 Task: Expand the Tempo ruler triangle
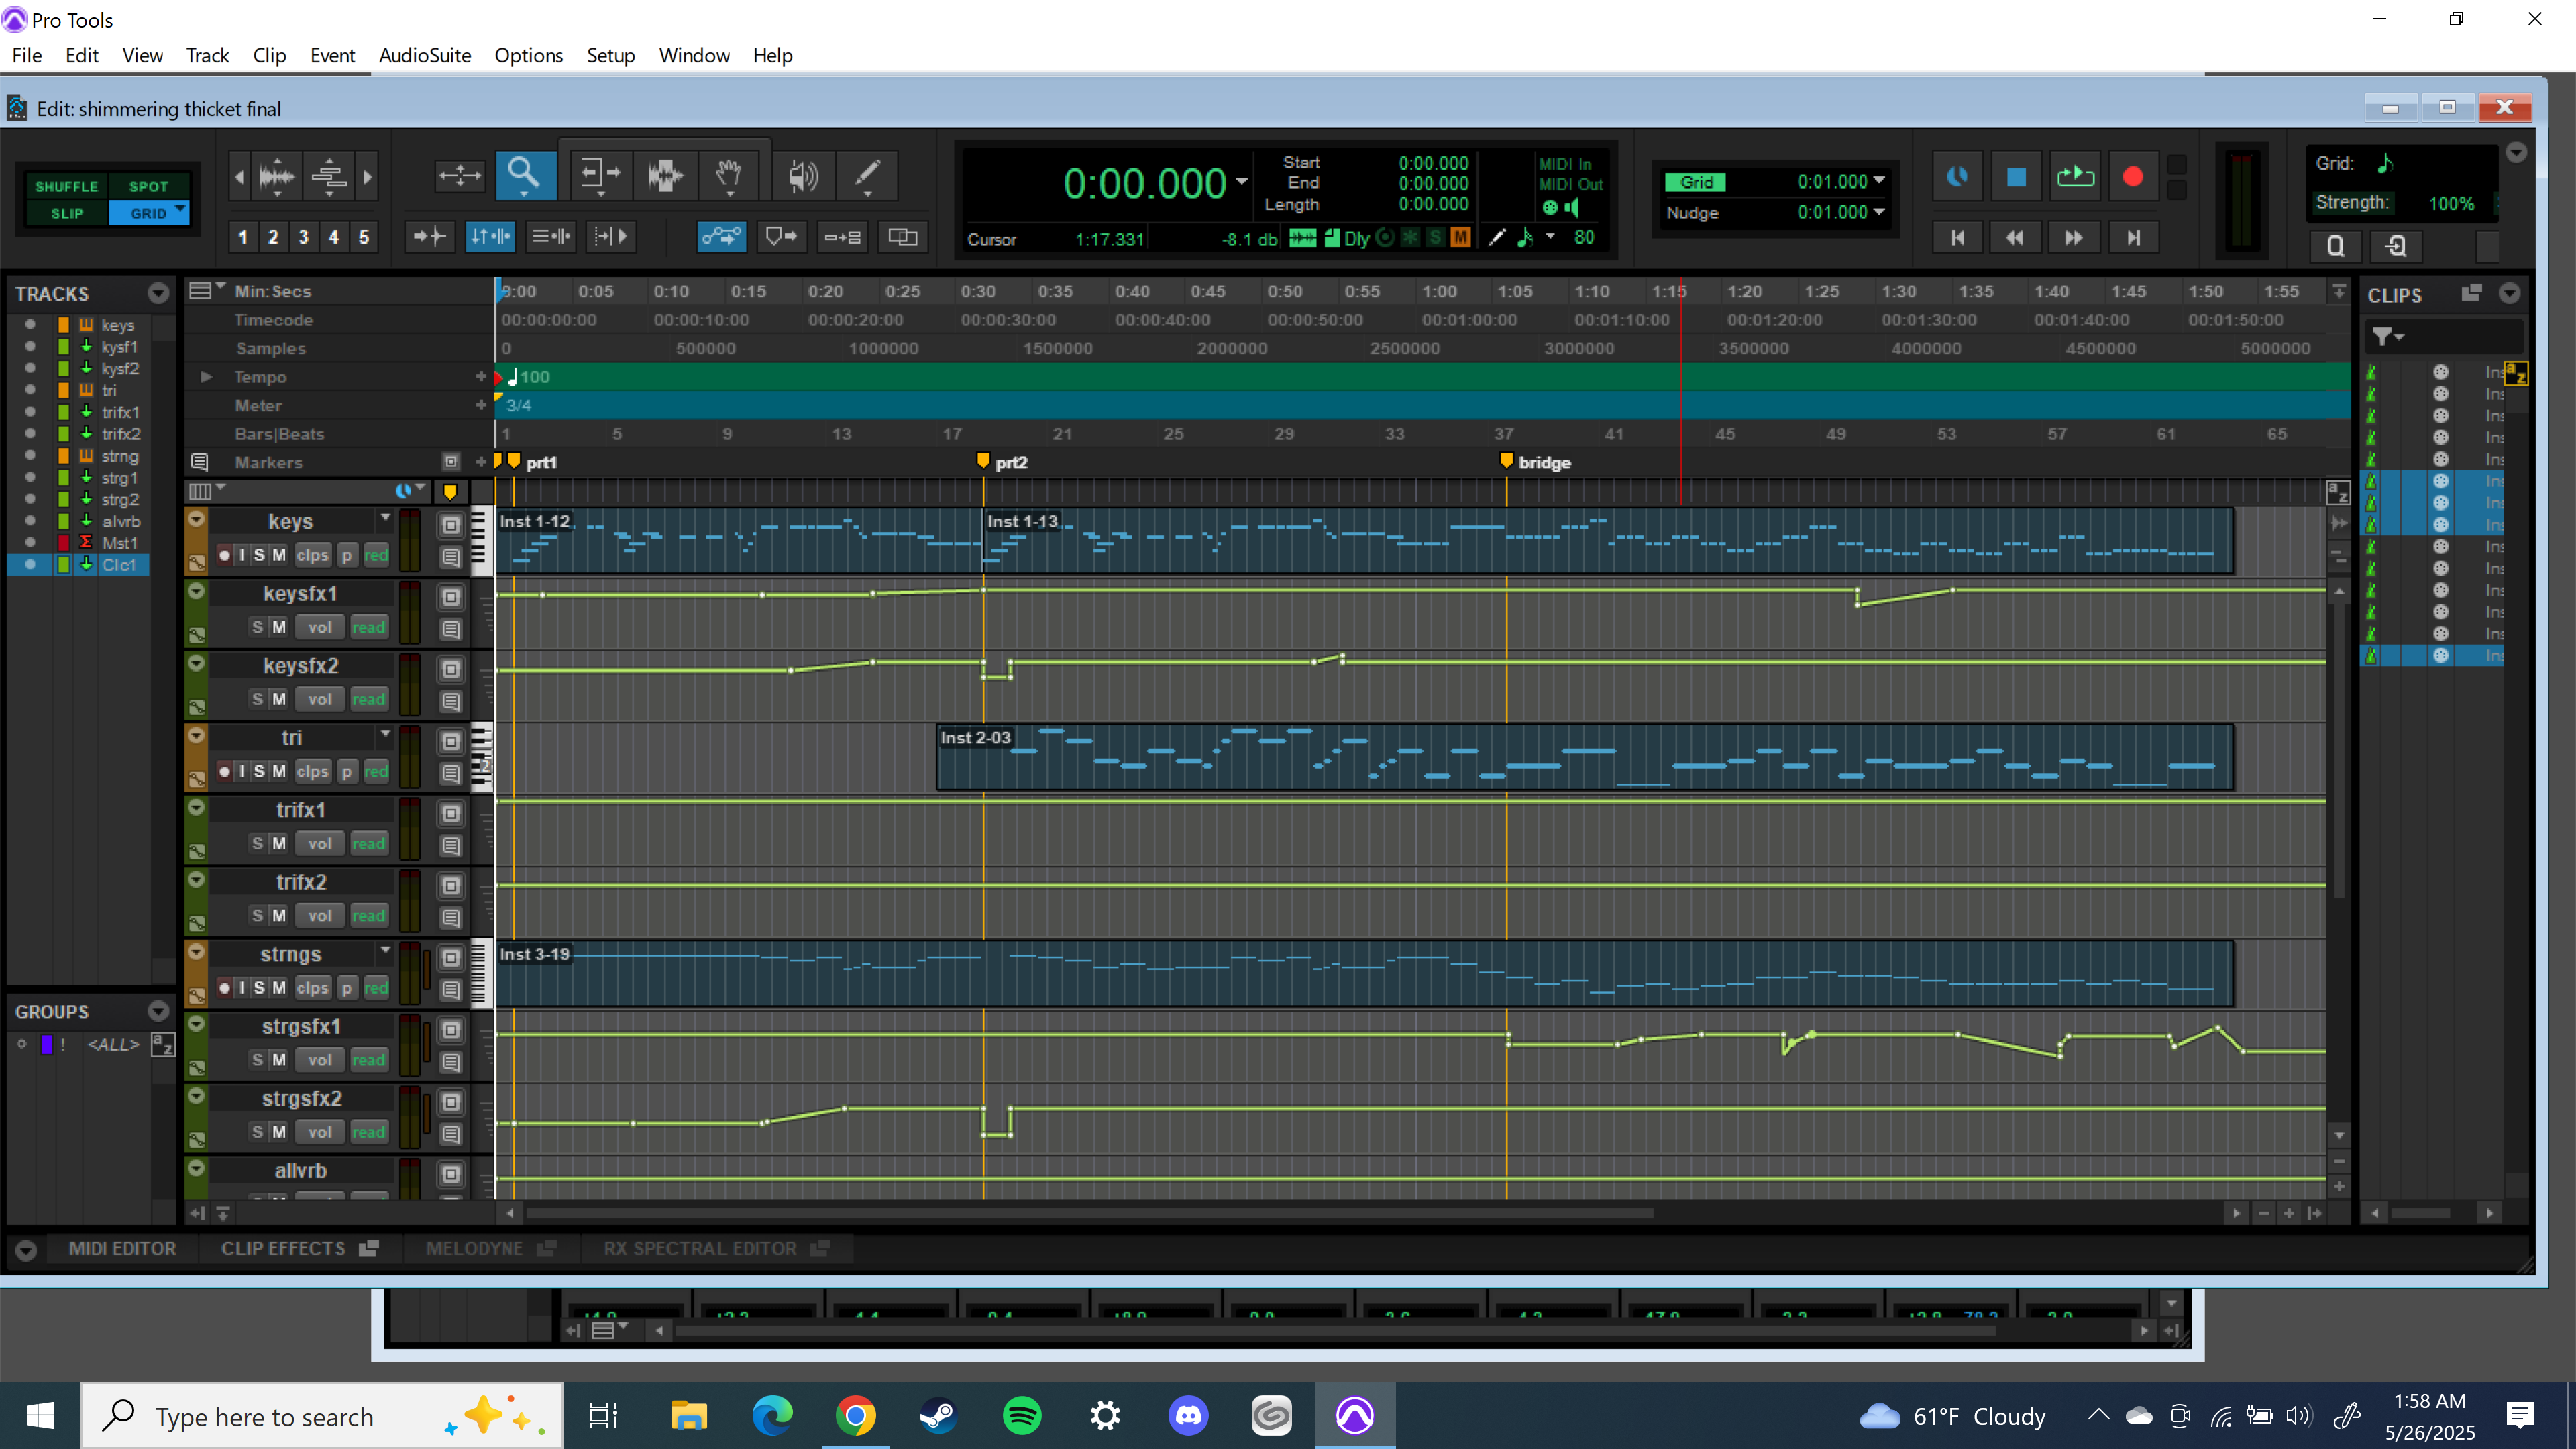pyautogui.click(x=206, y=377)
